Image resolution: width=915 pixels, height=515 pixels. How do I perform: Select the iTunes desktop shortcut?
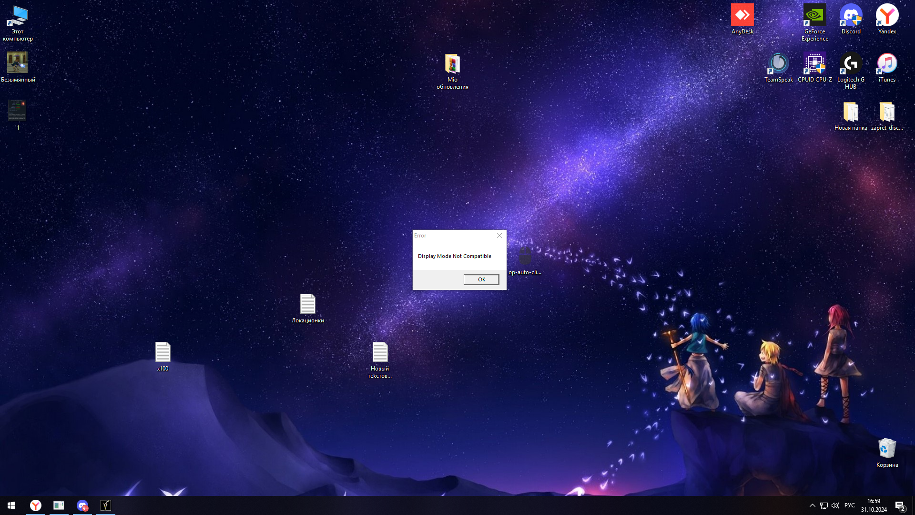[887, 64]
